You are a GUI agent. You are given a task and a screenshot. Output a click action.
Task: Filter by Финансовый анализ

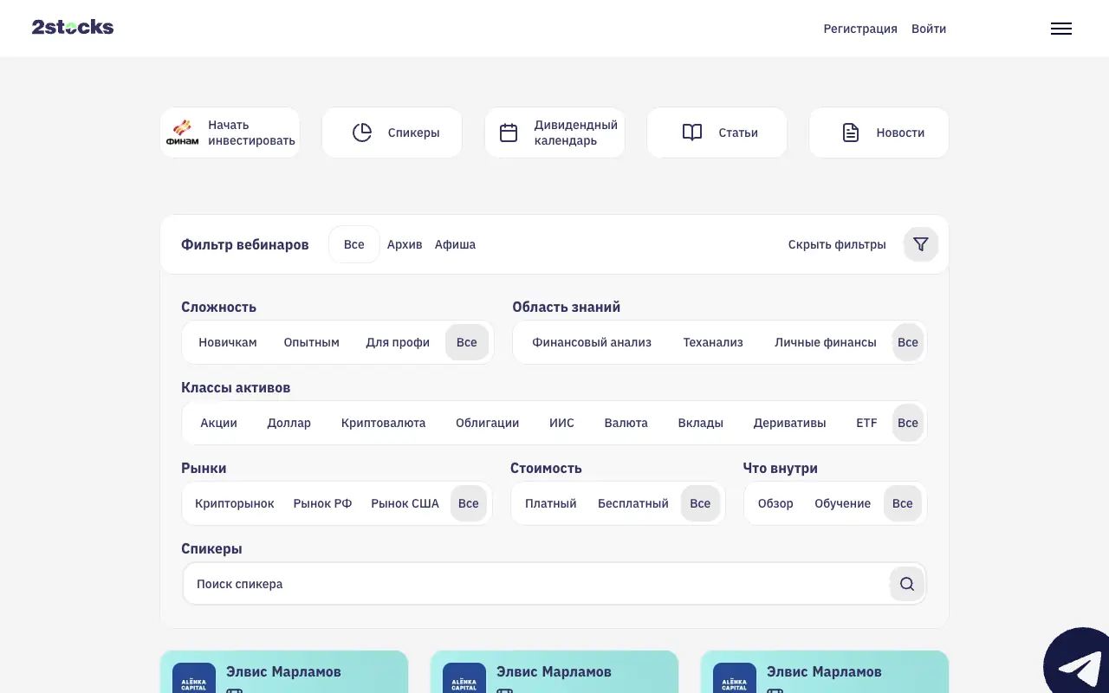(x=592, y=342)
